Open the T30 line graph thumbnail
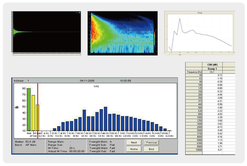This screenshot has width=247, height=166. 200,33
